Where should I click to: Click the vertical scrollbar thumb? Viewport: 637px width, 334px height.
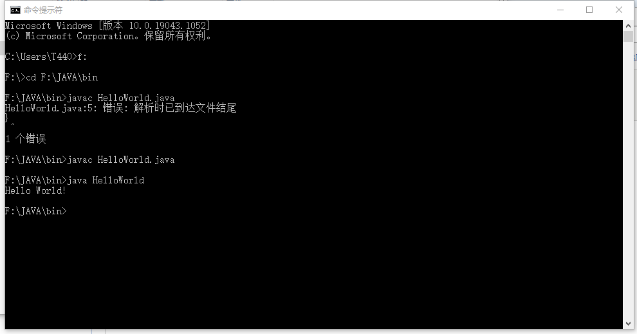(628, 36)
